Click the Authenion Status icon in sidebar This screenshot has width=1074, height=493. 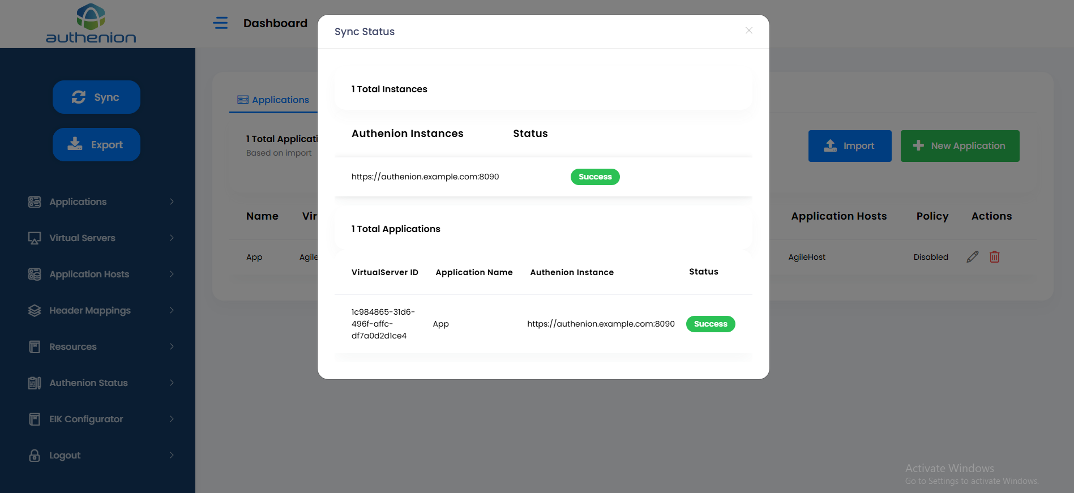35,383
